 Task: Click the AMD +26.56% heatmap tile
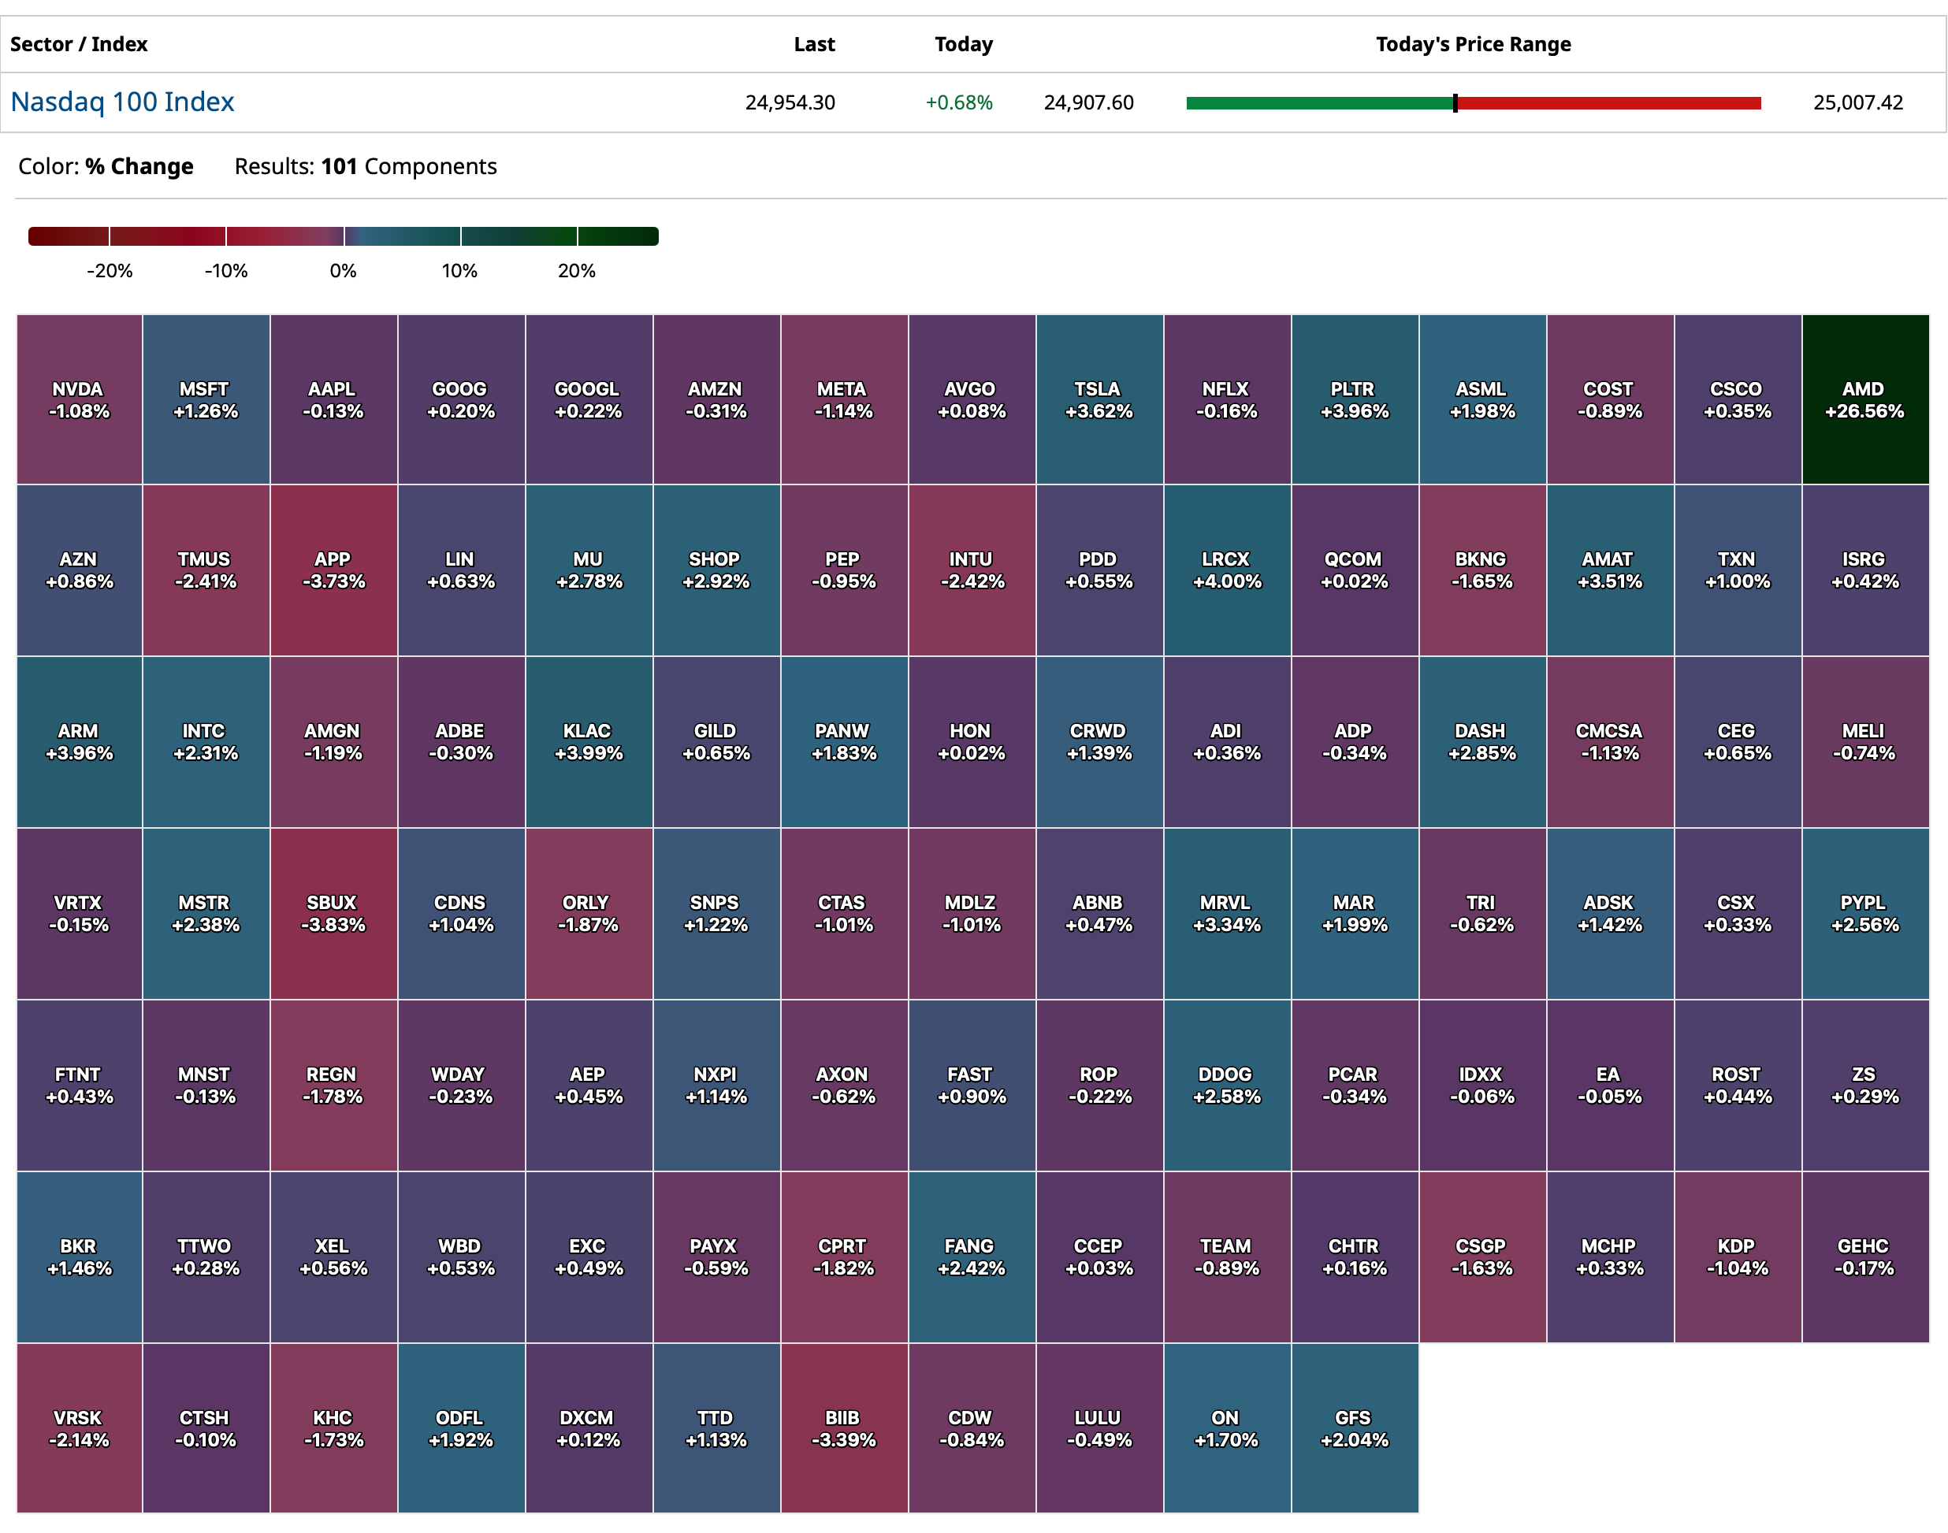coord(1864,399)
